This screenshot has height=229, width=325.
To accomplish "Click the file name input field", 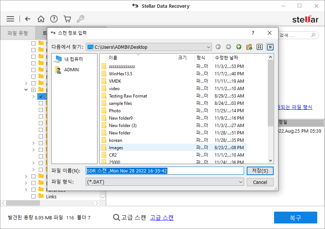I will pyautogui.click(x=165, y=171).
